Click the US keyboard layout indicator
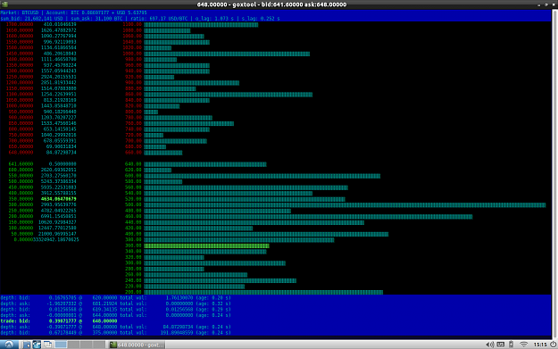558x349 pixels. pyautogui.click(x=500, y=345)
